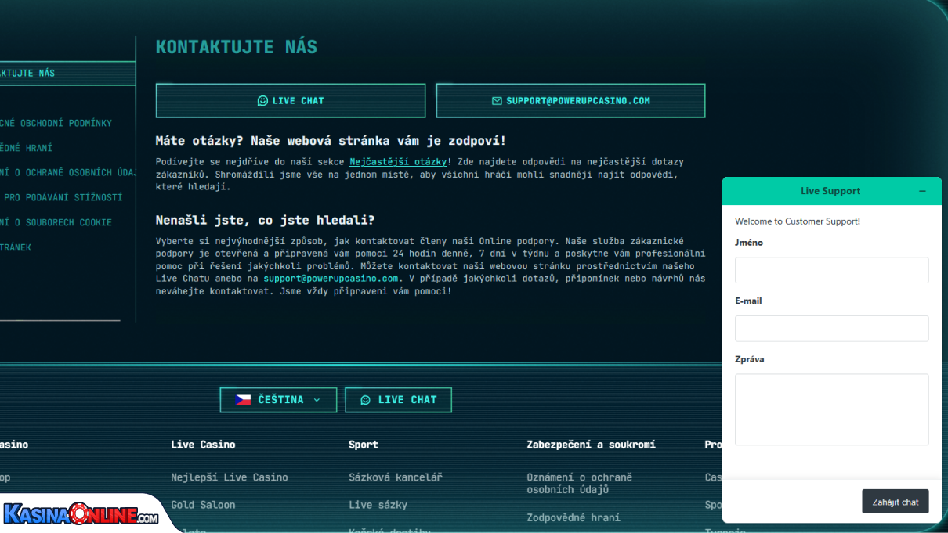Click the chevron on the language selector

coord(317,400)
